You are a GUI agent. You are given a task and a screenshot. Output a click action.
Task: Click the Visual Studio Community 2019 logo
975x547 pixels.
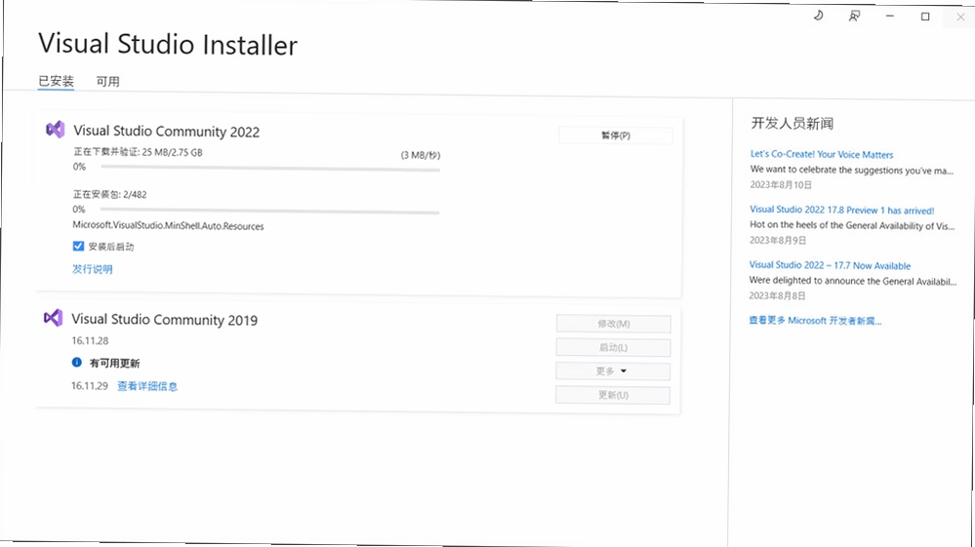(x=54, y=318)
